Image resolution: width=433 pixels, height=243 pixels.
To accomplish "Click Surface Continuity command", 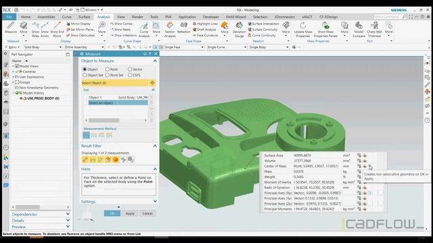I will click(x=263, y=30).
